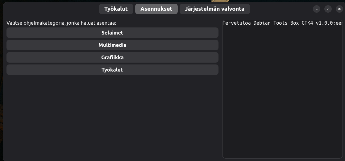The height and width of the screenshot is (161, 345).
Task: Select the Asennukset tab
Action: pos(156,9)
